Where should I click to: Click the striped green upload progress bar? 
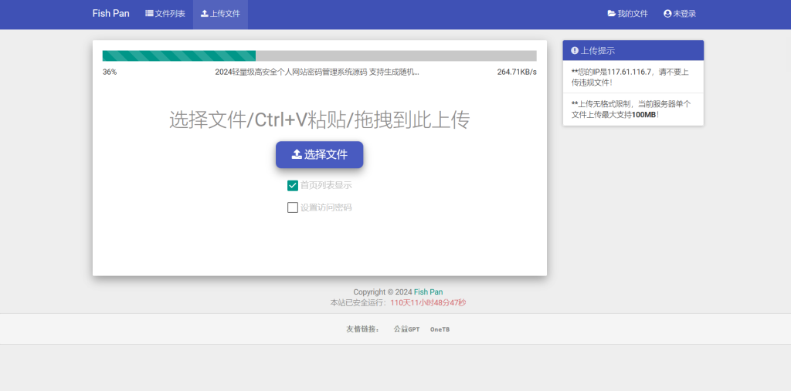tap(179, 56)
